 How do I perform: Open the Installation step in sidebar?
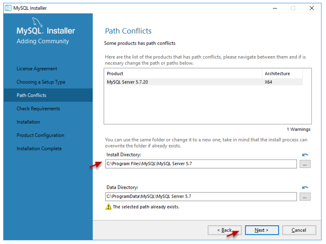click(x=28, y=122)
